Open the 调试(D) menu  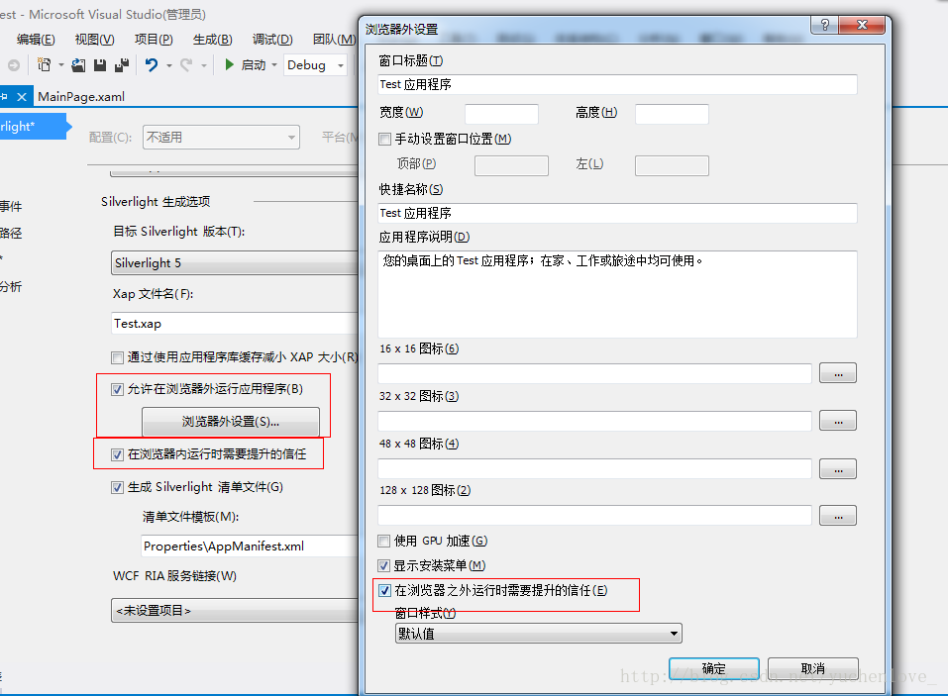[x=272, y=40]
